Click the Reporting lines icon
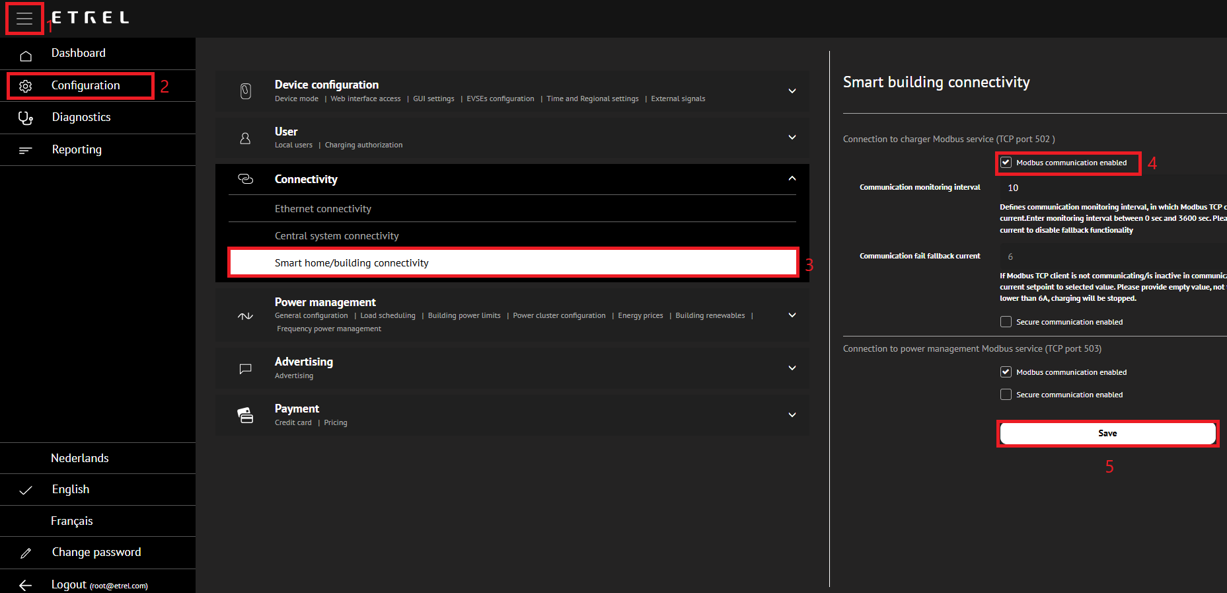The width and height of the screenshot is (1227, 593). click(26, 150)
